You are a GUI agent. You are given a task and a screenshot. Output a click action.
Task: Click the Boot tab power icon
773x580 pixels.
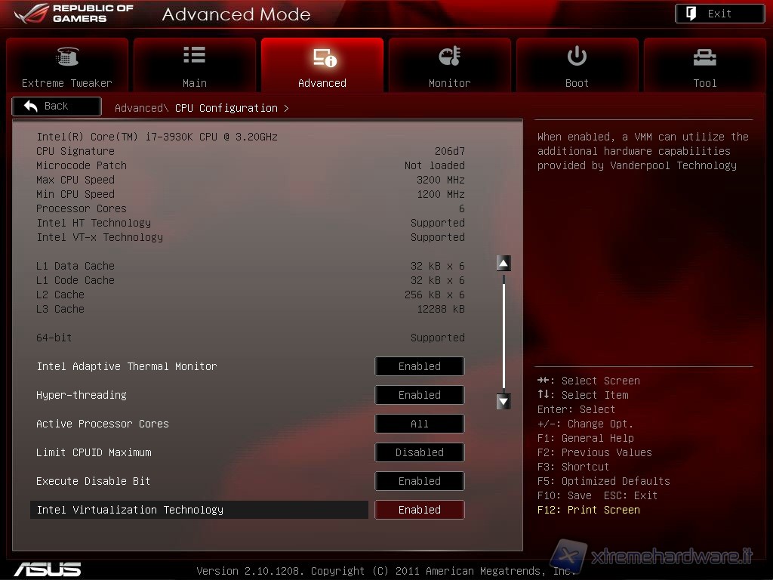pos(577,56)
